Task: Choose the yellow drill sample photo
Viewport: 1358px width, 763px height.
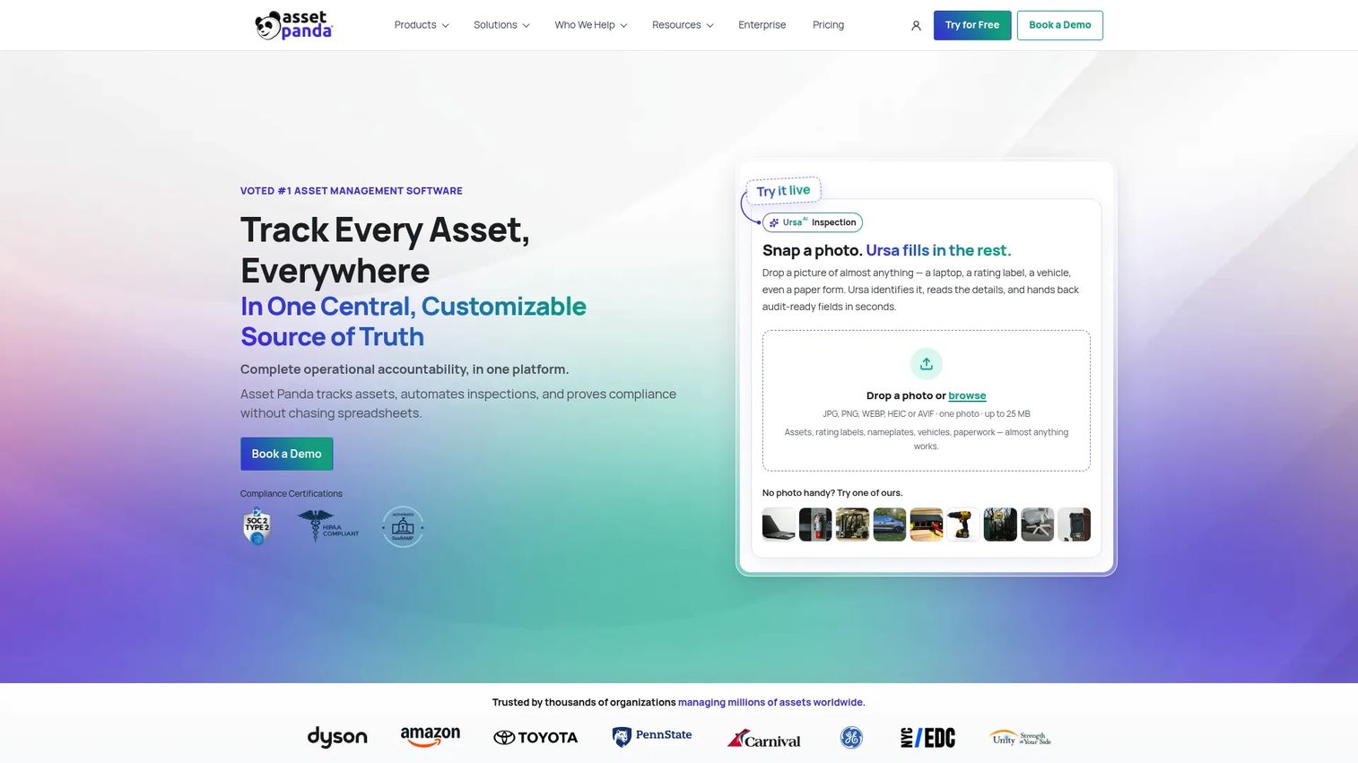Action: [963, 525]
